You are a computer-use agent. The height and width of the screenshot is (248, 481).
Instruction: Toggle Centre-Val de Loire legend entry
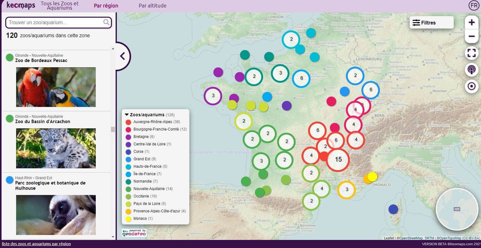coord(148,144)
